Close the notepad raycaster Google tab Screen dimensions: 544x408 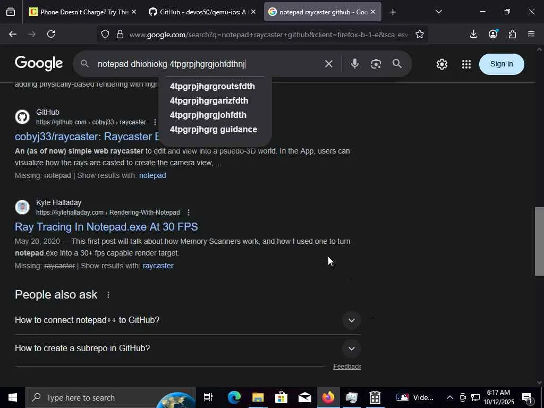tap(373, 12)
